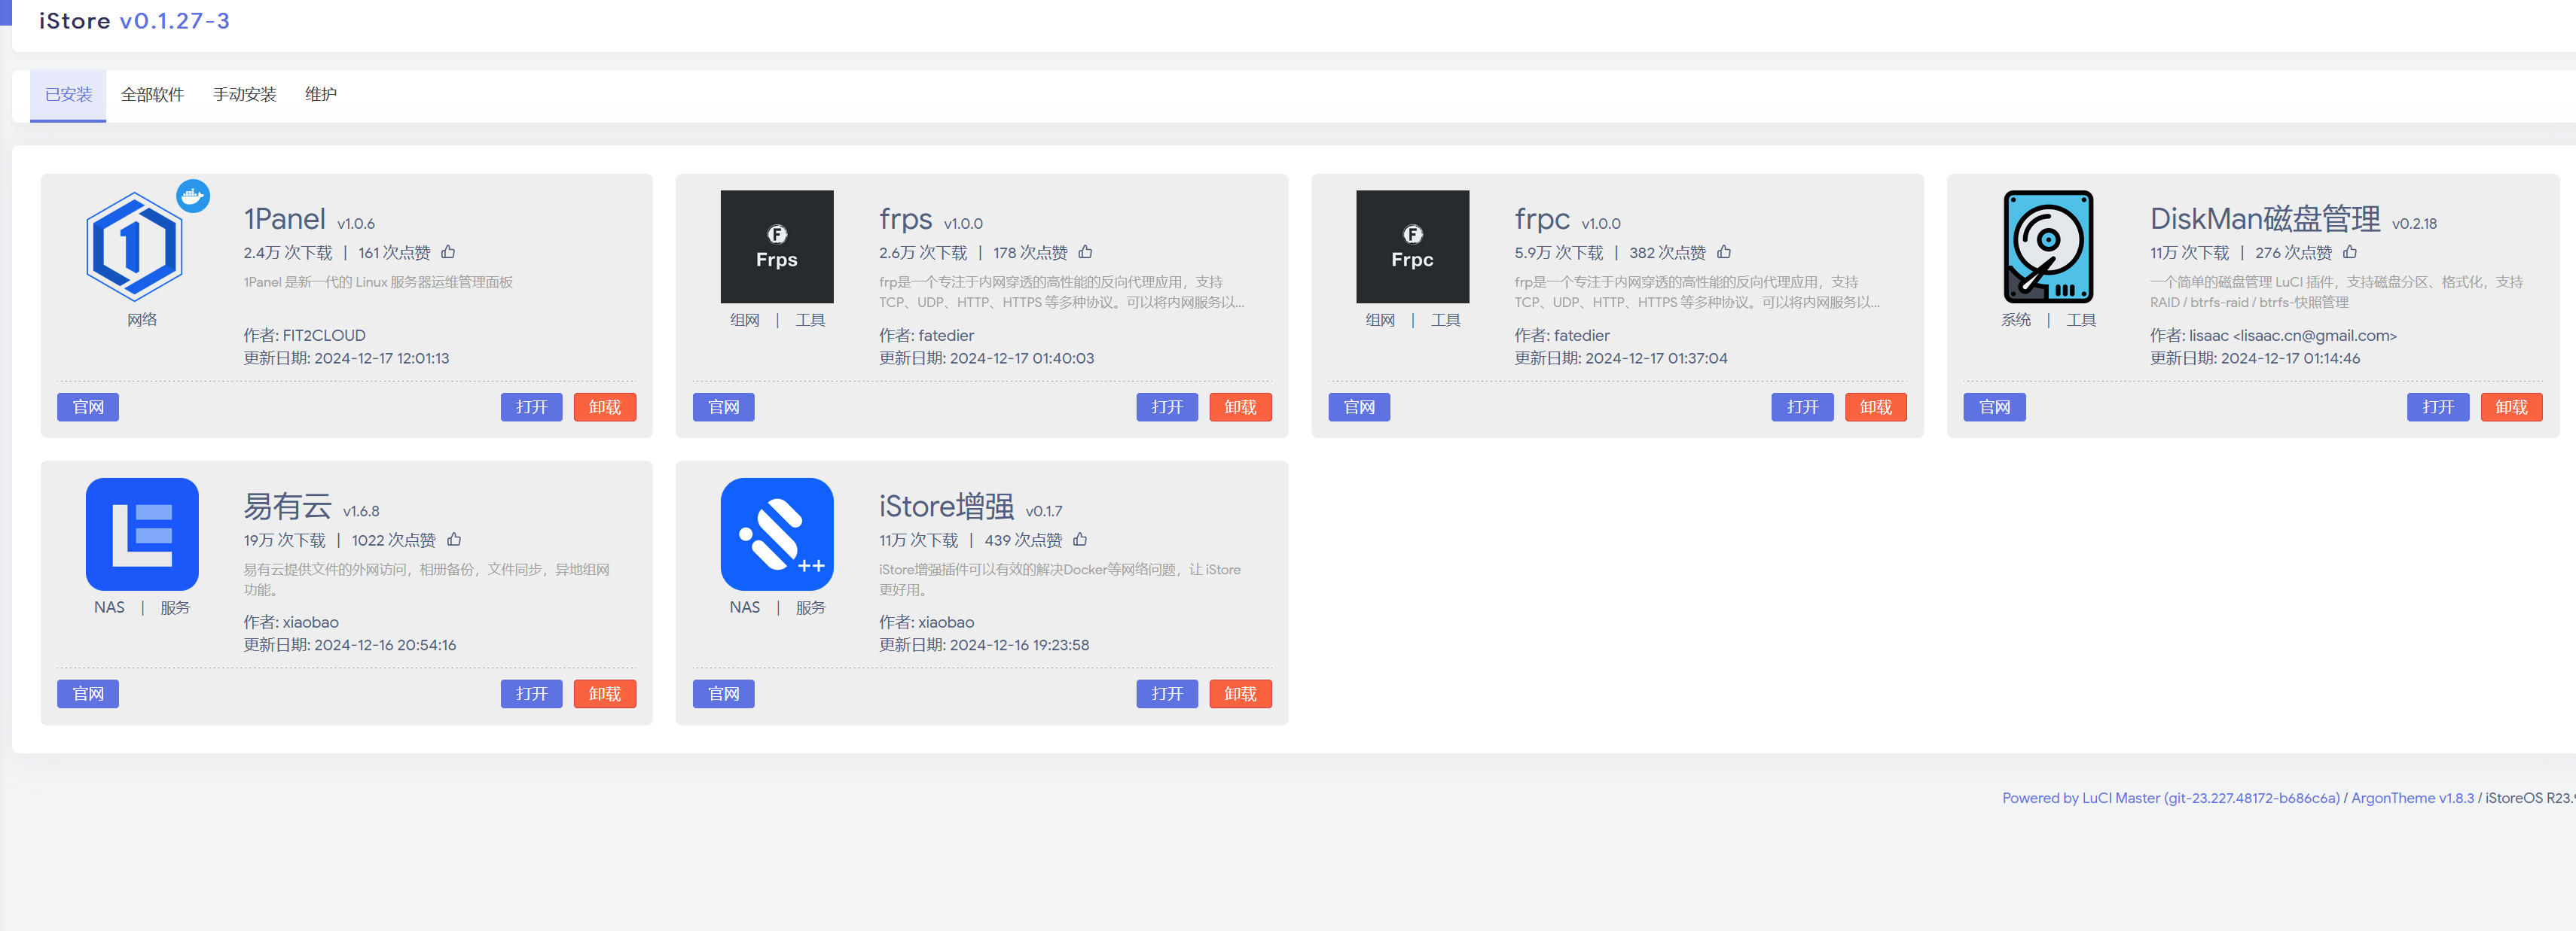Screen dimensions: 2576x931
Task: Uninstall frpc with 卸载 button
Action: point(1875,406)
